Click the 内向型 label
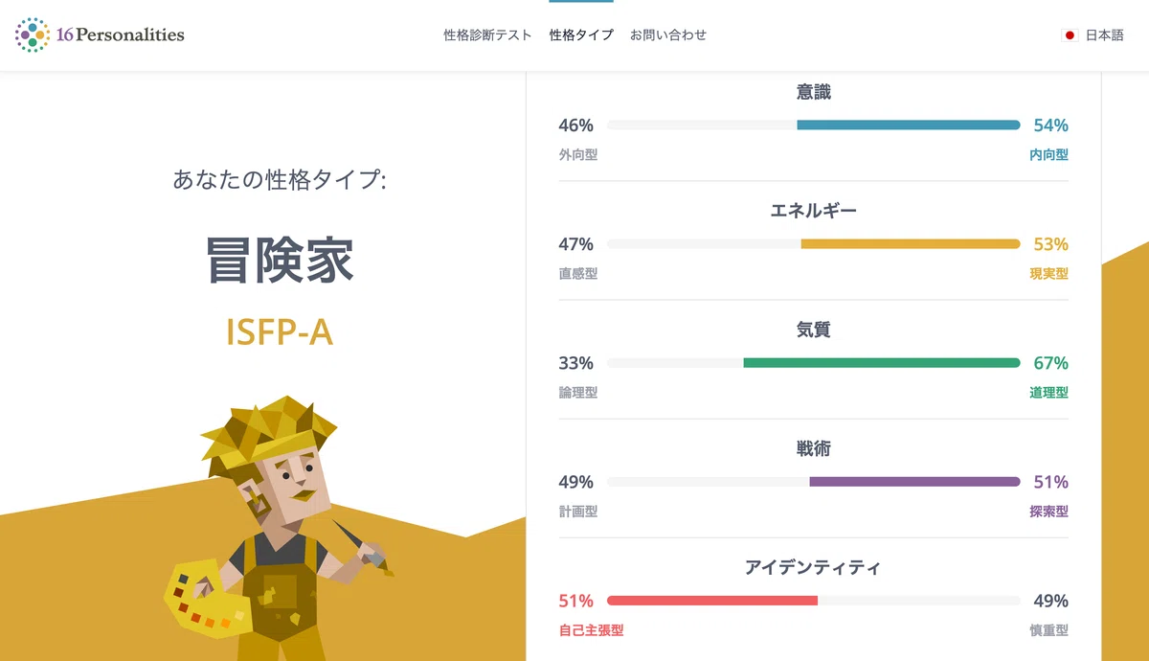This screenshot has width=1149, height=661. pyautogui.click(x=1048, y=154)
